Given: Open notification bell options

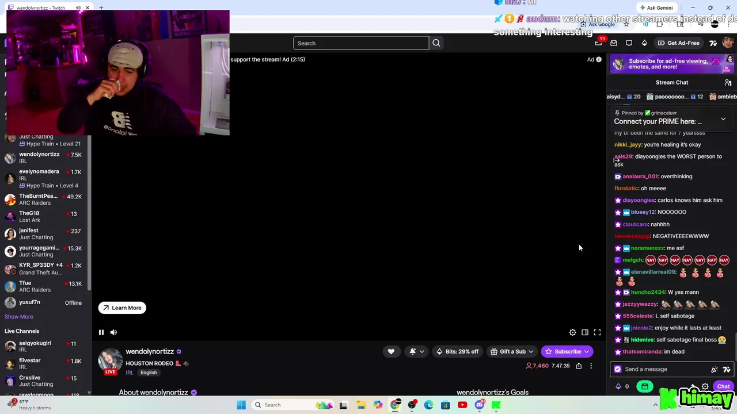Looking at the screenshot, I should click(x=417, y=351).
